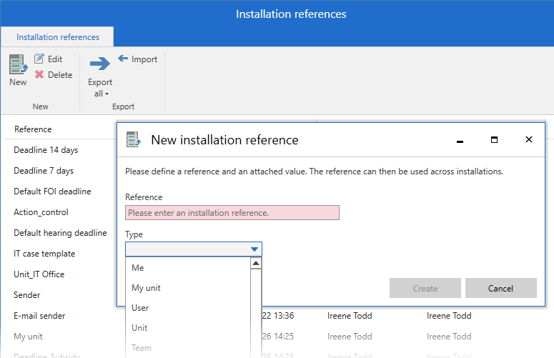Screen dimensions: 554x358
Task: Close the New installation reference dialog
Action: point(528,139)
